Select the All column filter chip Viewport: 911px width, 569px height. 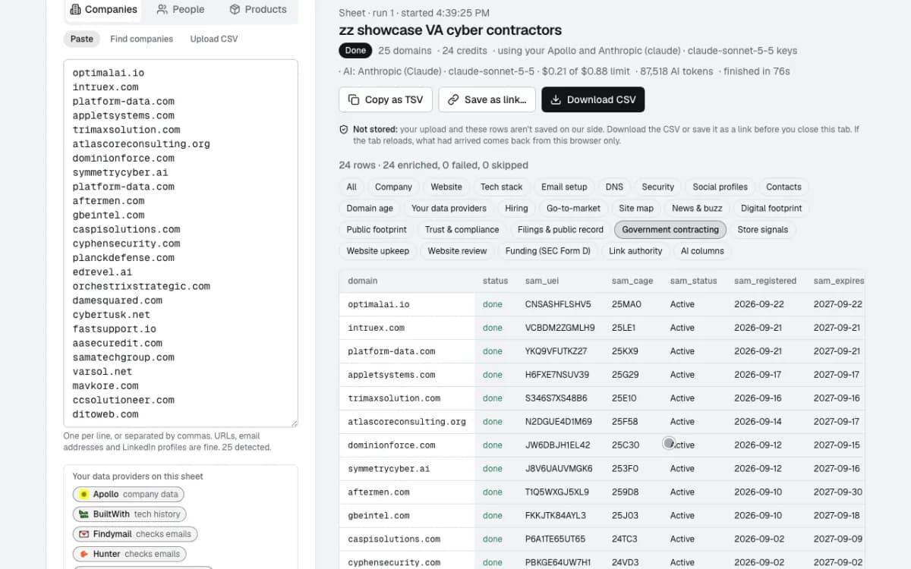[351, 187]
